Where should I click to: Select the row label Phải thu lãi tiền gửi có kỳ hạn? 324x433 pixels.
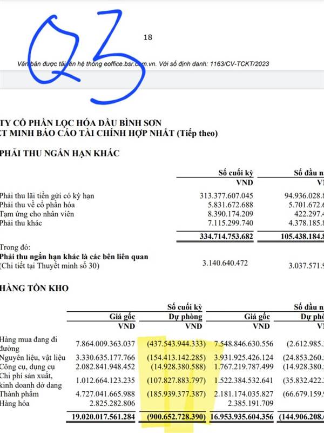(47, 196)
